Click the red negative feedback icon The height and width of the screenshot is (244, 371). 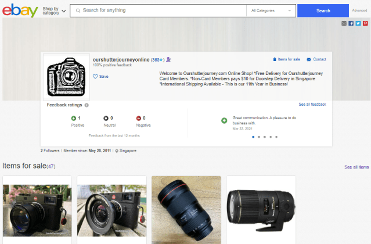(138, 118)
